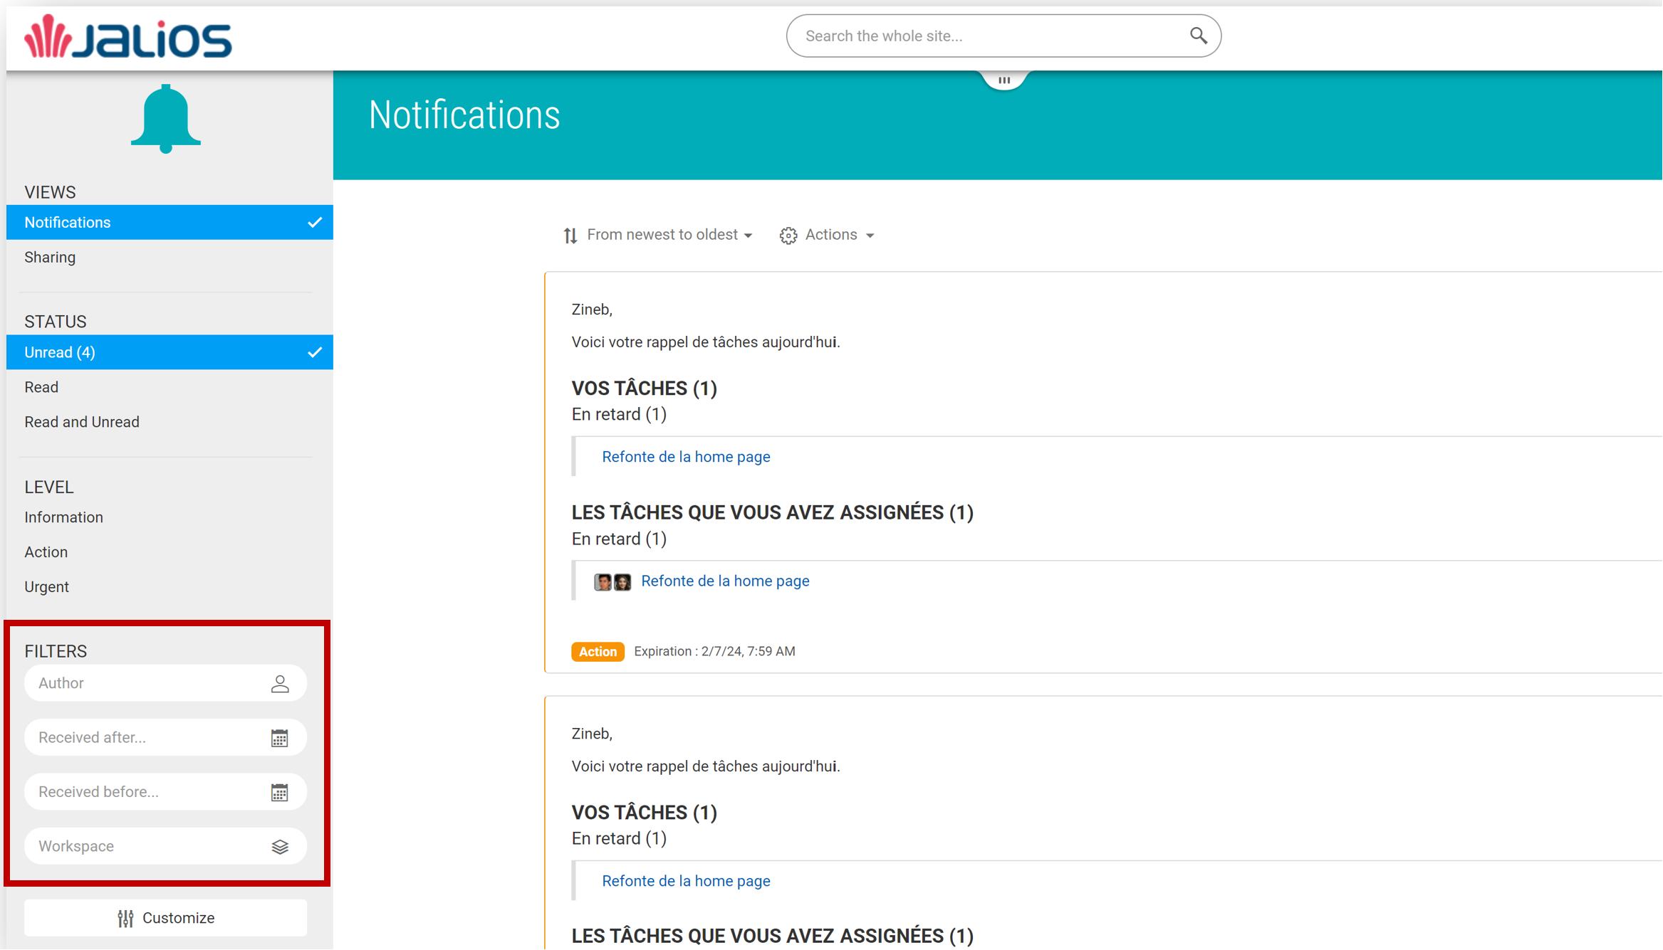The height and width of the screenshot is (950, 1663).
Task: Click the Author filter field
Action: point(165,683)
